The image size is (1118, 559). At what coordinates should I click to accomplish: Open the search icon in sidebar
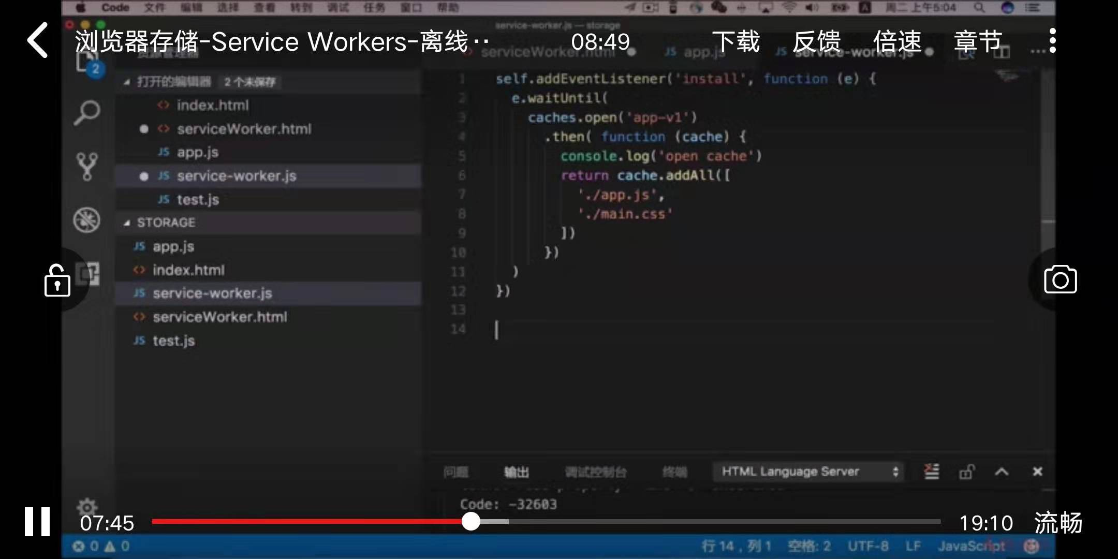tap(86, 112)
